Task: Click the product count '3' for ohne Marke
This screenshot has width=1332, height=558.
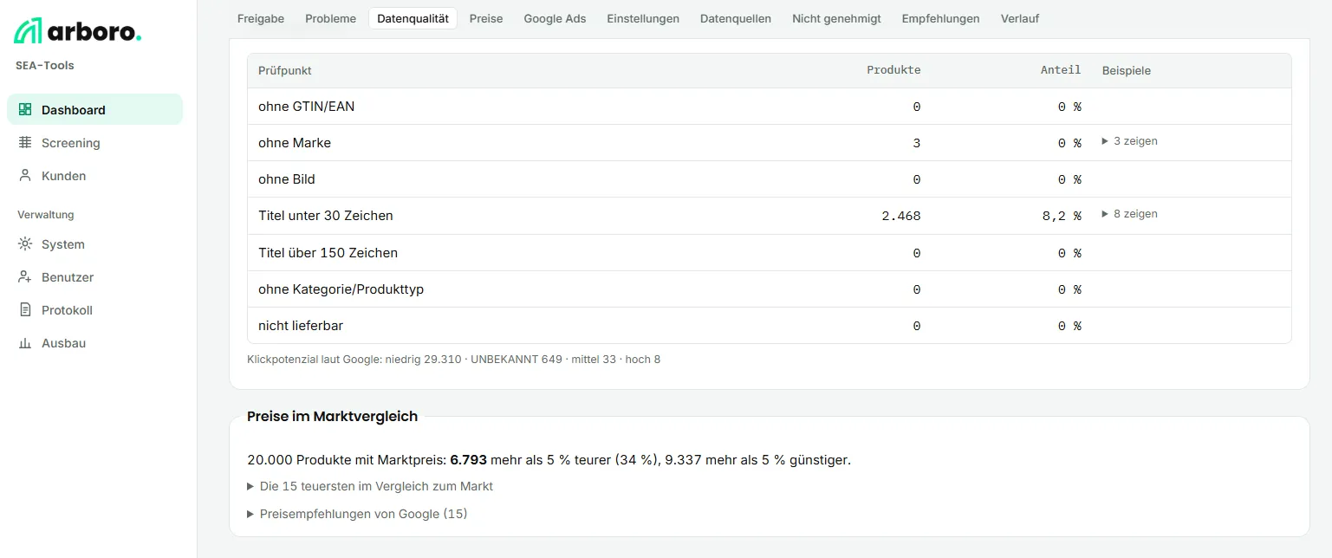Action: click(x=917, y=143)
